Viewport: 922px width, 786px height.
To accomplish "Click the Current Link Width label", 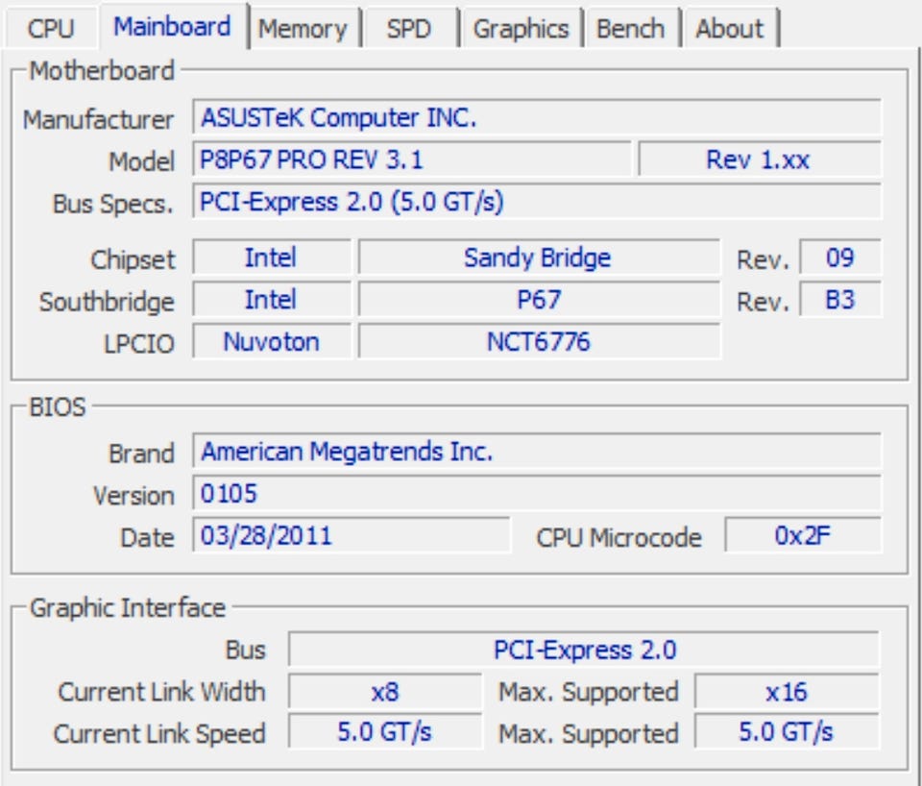I will 161,692.
